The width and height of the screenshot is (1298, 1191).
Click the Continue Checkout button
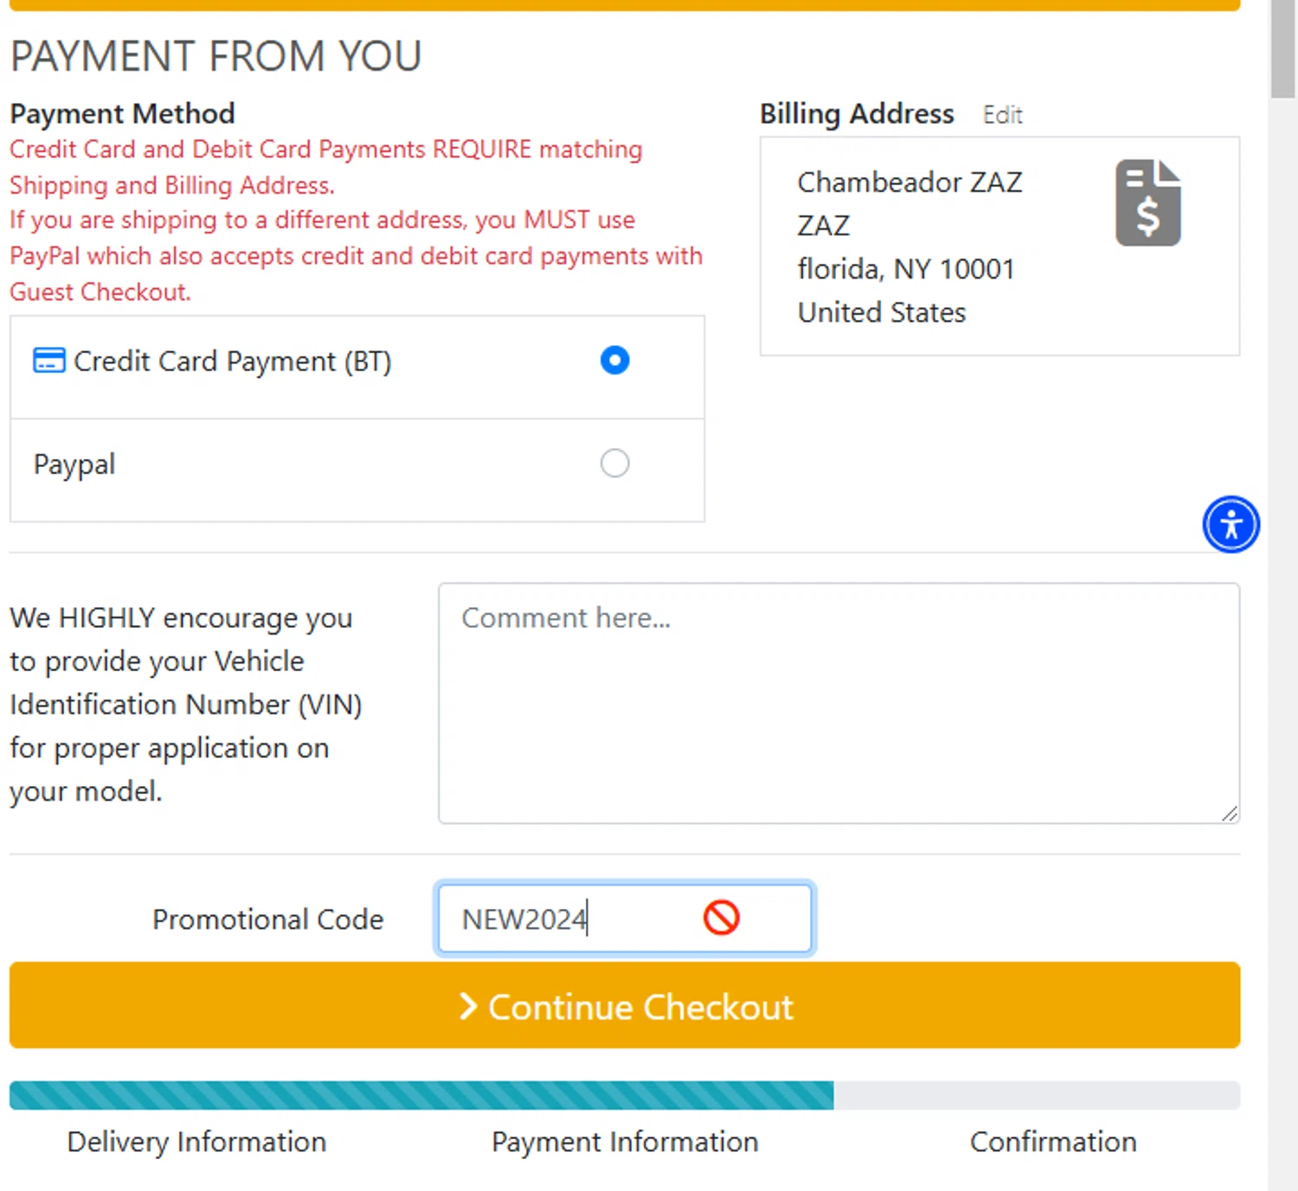pos(625,1005)
